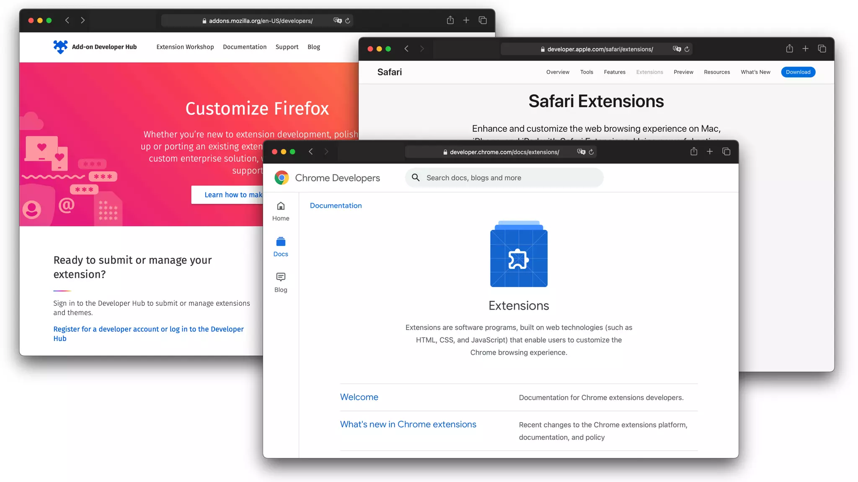Click Mozilla Add-on Developer Hub logo
Viewport: 858px width, 482px height.
pyautogui.click(x=60, y=47)
